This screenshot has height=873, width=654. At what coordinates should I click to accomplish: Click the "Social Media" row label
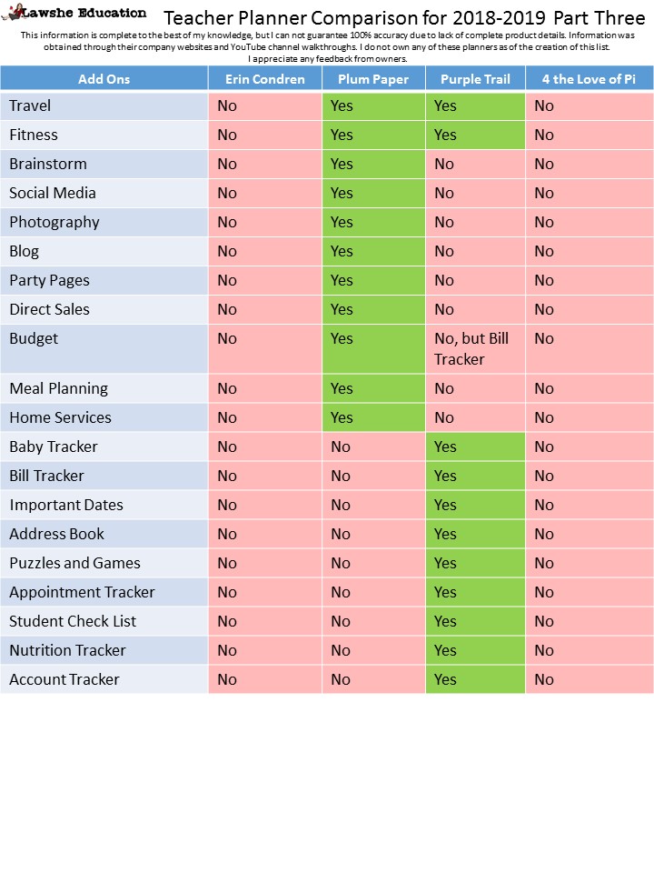point(52,193)
